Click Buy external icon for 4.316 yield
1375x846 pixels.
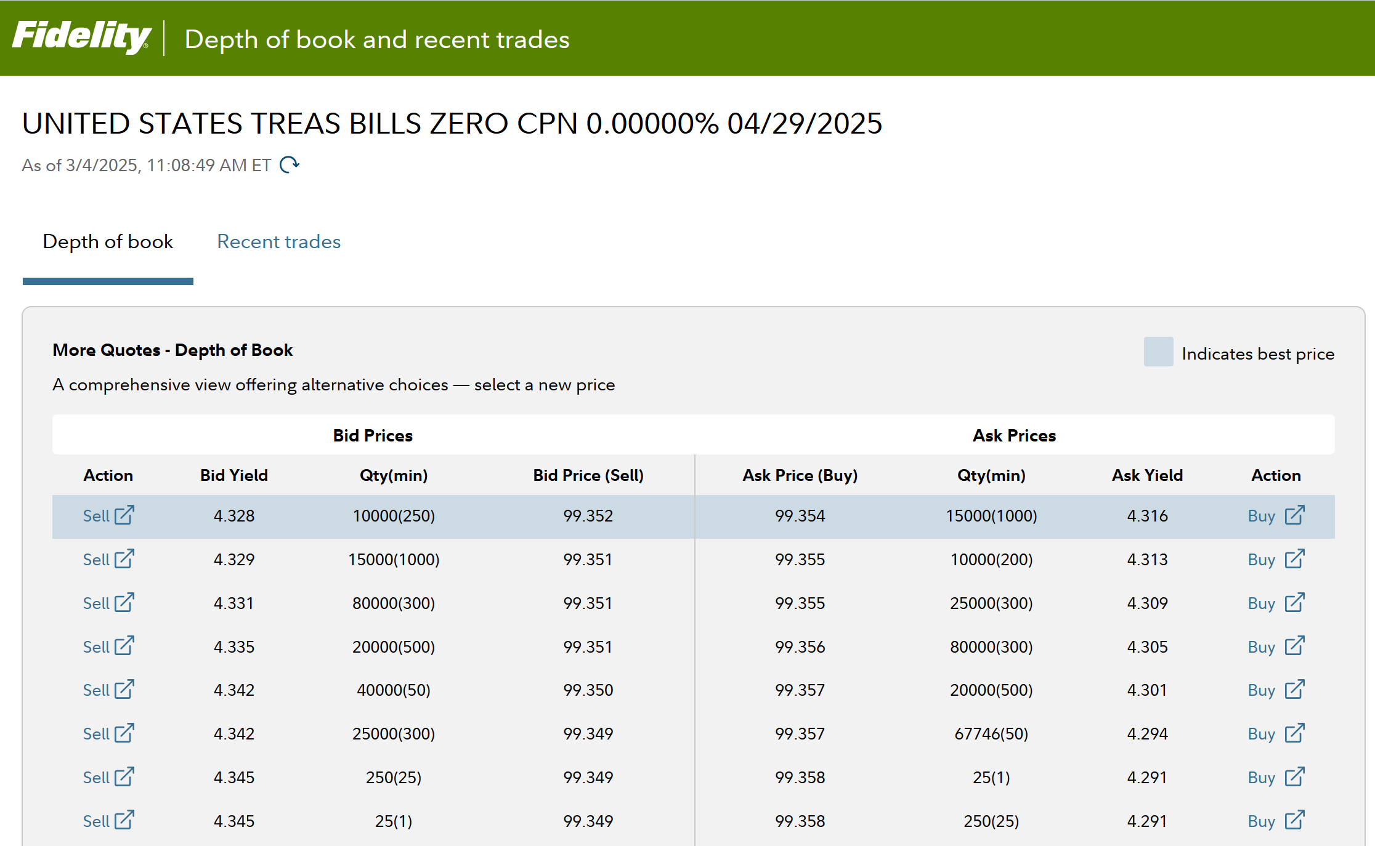point(1294,515)
